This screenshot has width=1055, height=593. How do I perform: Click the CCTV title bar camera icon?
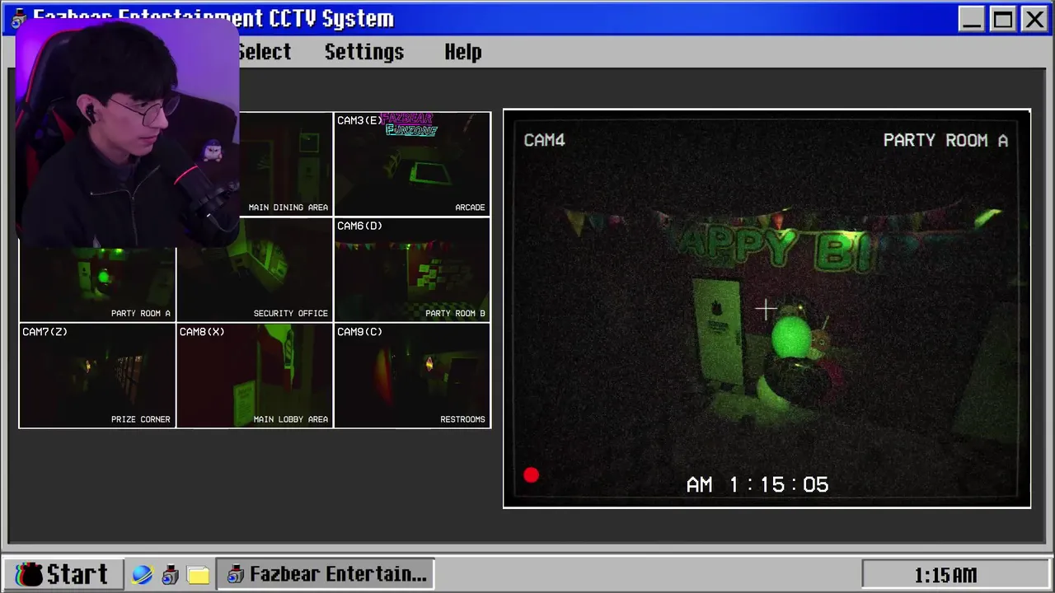point(16,18)
